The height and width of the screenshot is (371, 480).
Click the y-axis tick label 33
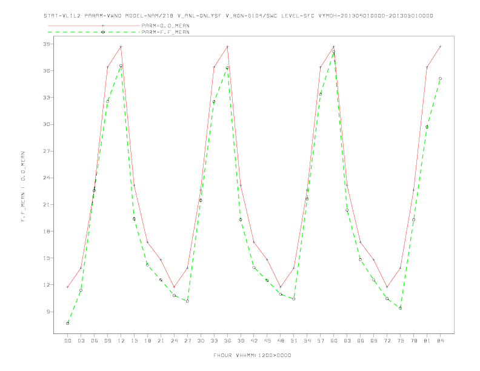pyautogui.click(x=46, y=98)
